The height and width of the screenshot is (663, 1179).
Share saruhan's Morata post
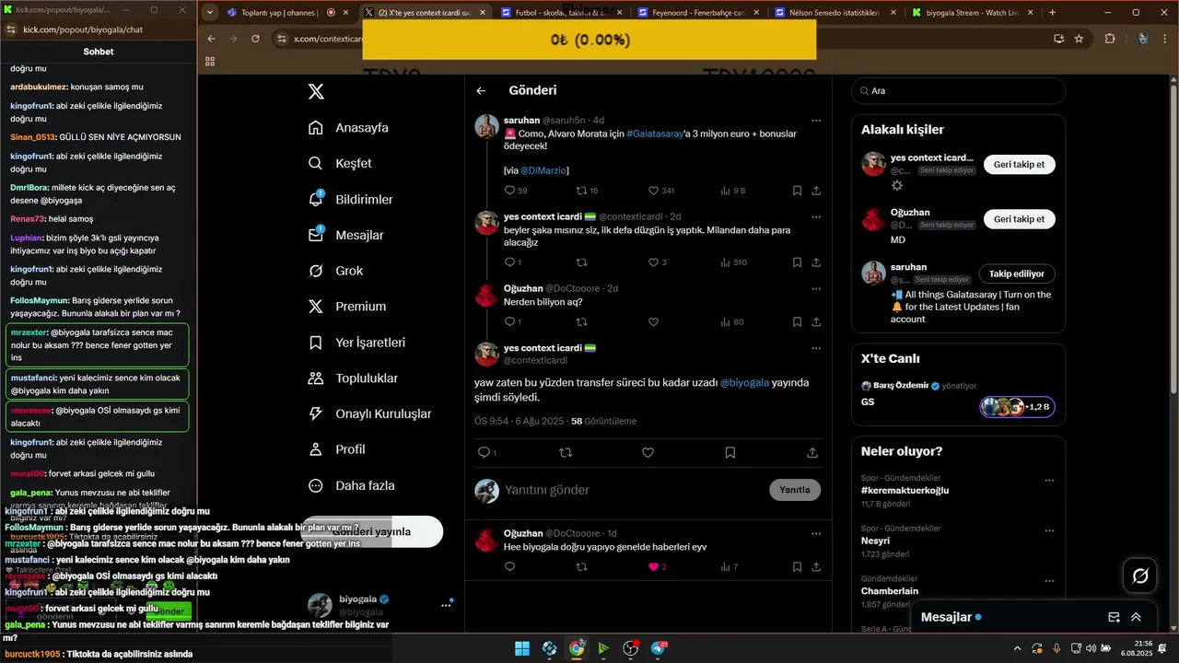point(816,191)
